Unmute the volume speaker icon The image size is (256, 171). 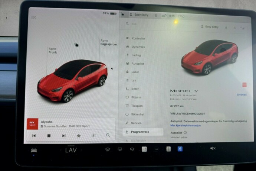213,148
